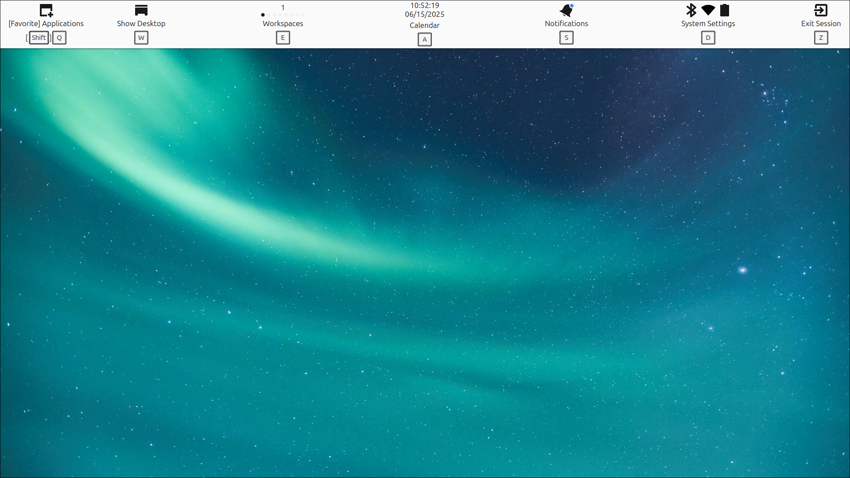Click the workspace number 1

[283, 8]
